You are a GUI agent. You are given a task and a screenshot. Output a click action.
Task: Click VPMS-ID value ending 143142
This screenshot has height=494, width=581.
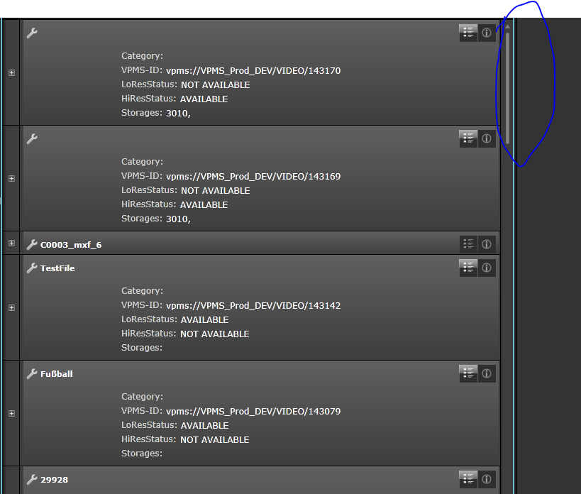(x=253, y=305)
